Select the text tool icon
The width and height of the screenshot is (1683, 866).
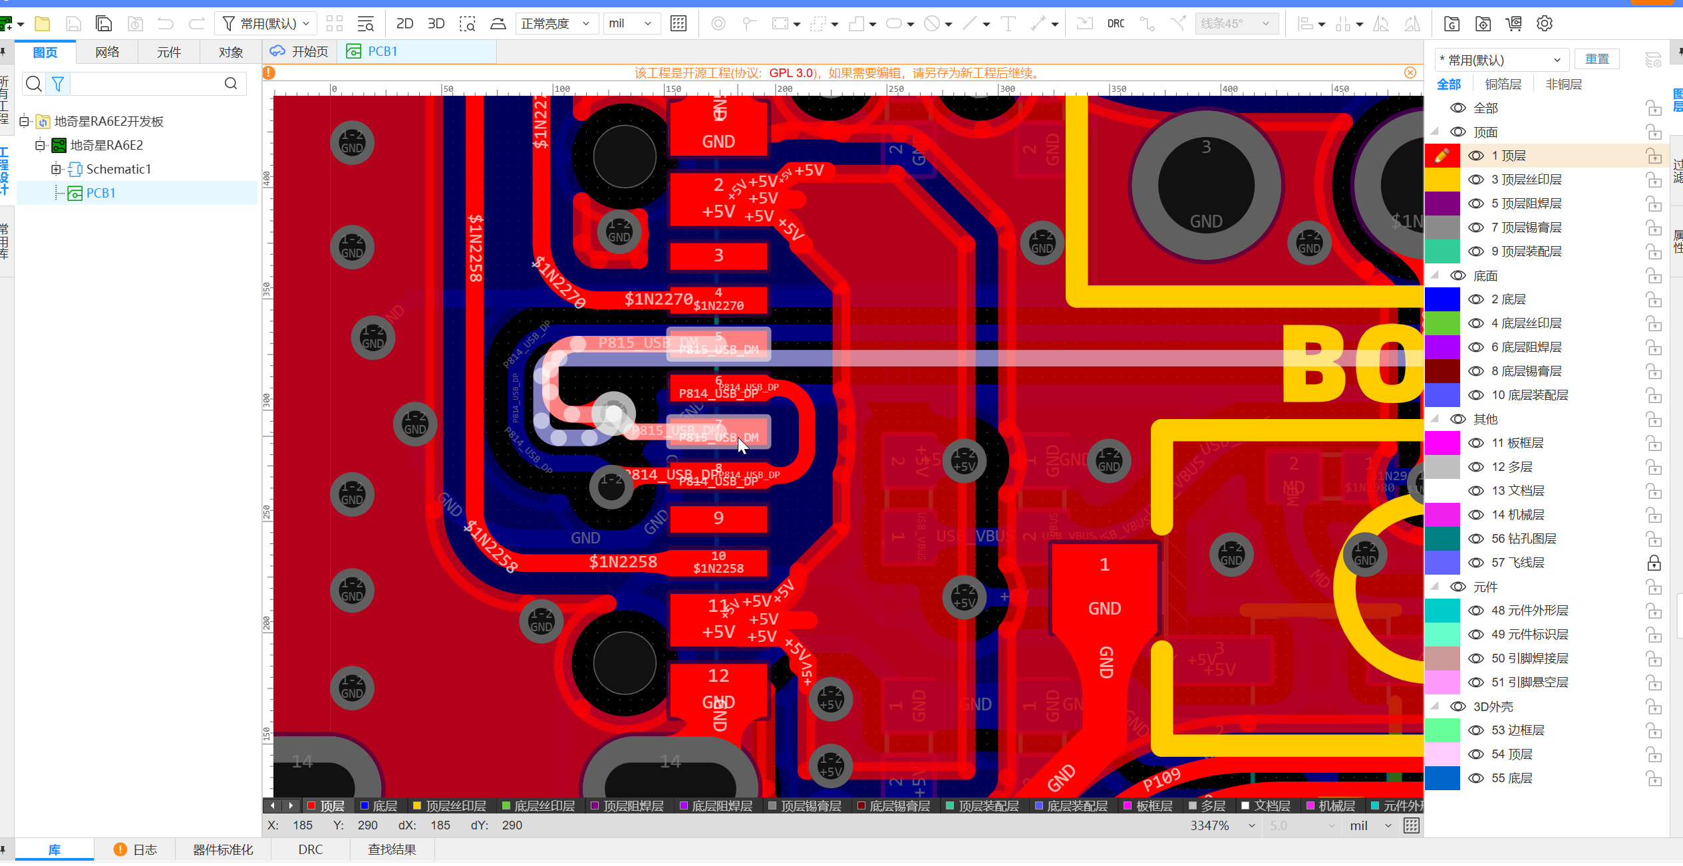(x=1008, y=24)
